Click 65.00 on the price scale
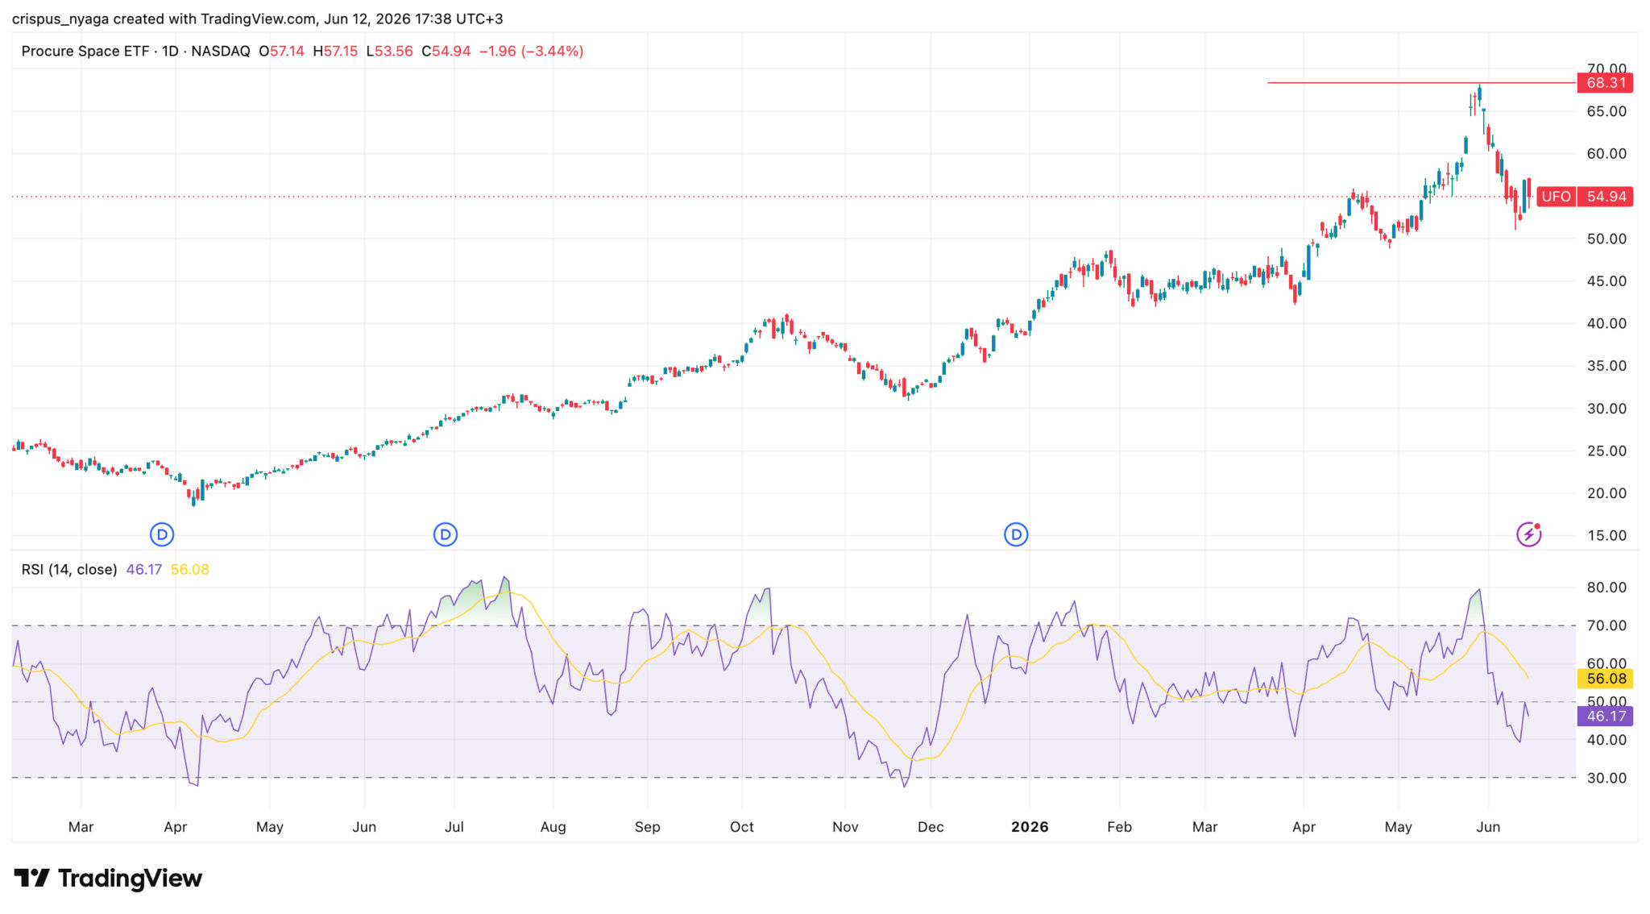This screenshot has width=1650, height=914. [x=1606, y=111]
